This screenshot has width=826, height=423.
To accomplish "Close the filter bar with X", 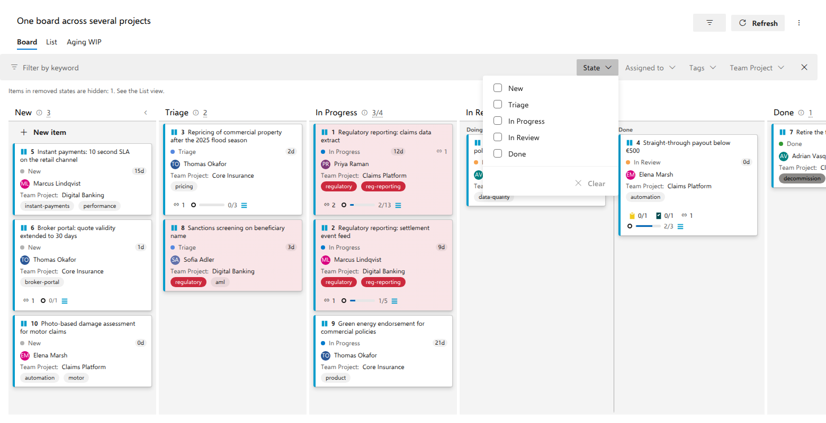I will [804, 67].
